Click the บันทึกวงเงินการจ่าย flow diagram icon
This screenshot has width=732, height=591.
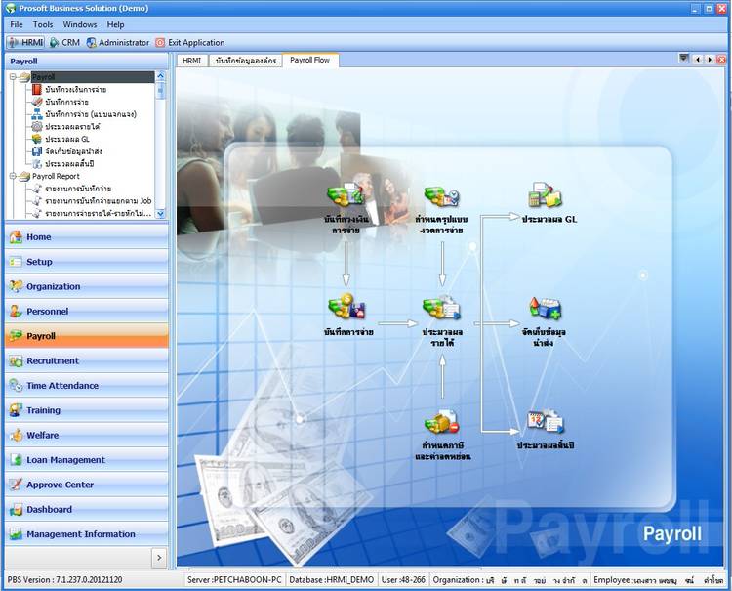346,195
